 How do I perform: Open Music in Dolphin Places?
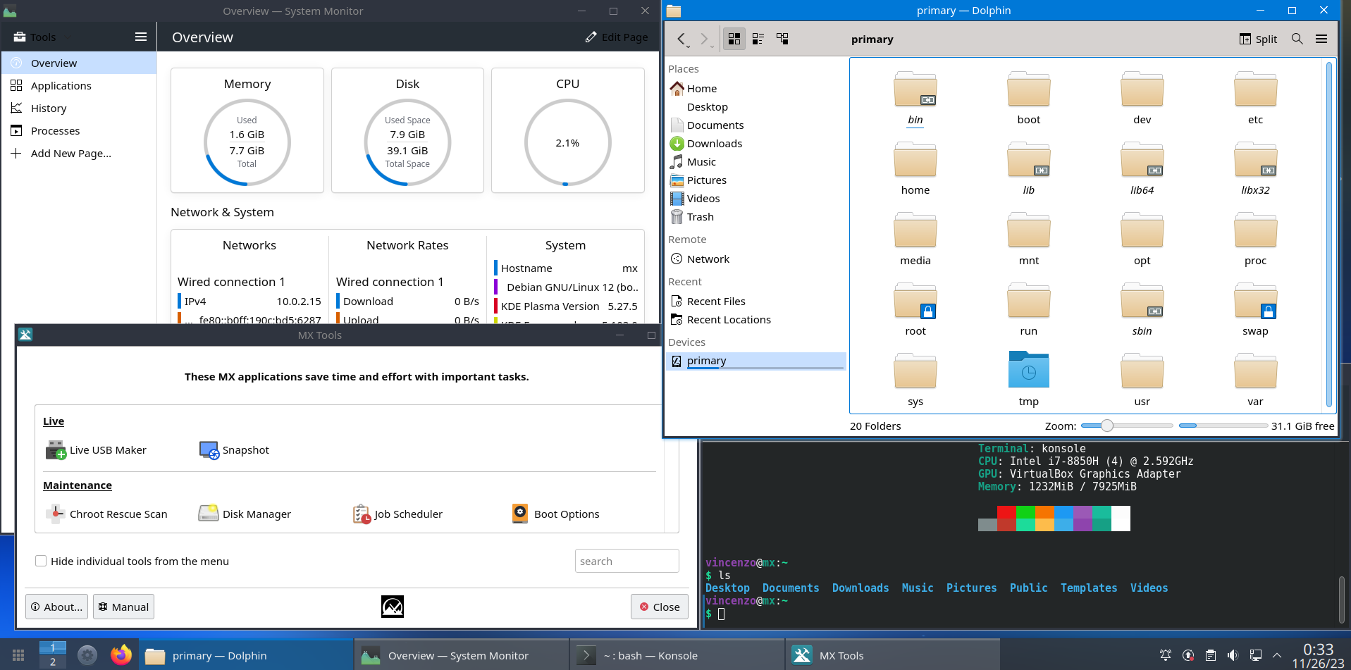tap(756, 162)
